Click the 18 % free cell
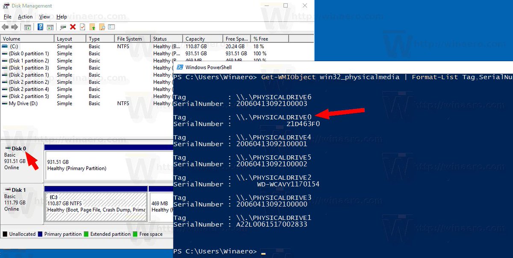 [259, 46]
